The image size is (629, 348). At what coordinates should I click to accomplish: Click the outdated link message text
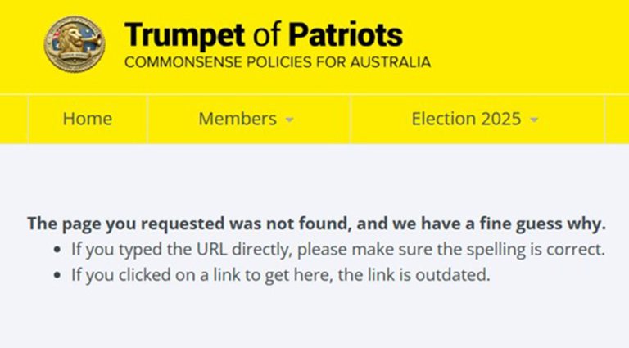(280, 275)
